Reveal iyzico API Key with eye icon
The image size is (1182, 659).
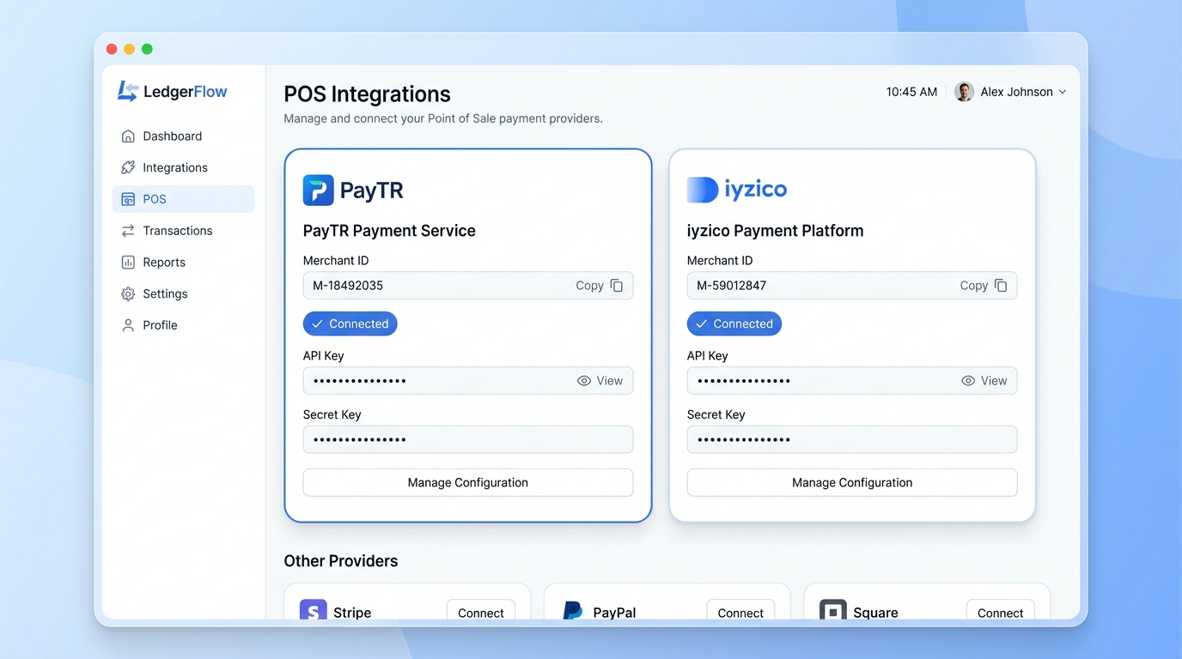pyautogui.click(x=968, y=381)
